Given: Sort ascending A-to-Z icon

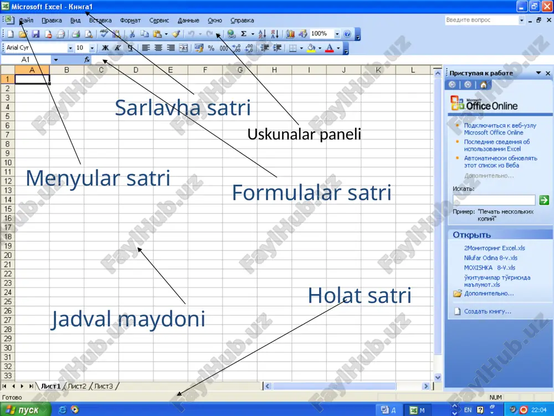Looking at the screenshot, I should click(262, 34).
